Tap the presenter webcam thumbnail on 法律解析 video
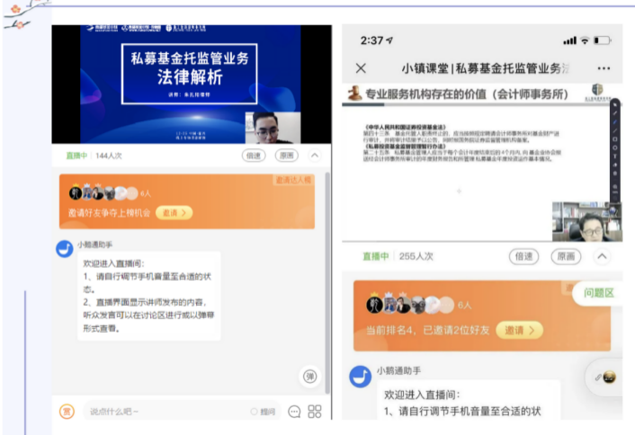This screenshot has width=635, height=435. click(x=273, y=128)
